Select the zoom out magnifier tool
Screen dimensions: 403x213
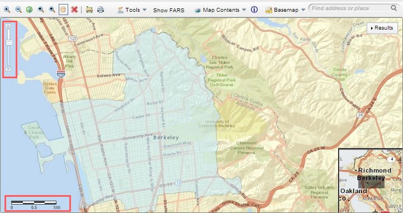[x=18, y=10]
